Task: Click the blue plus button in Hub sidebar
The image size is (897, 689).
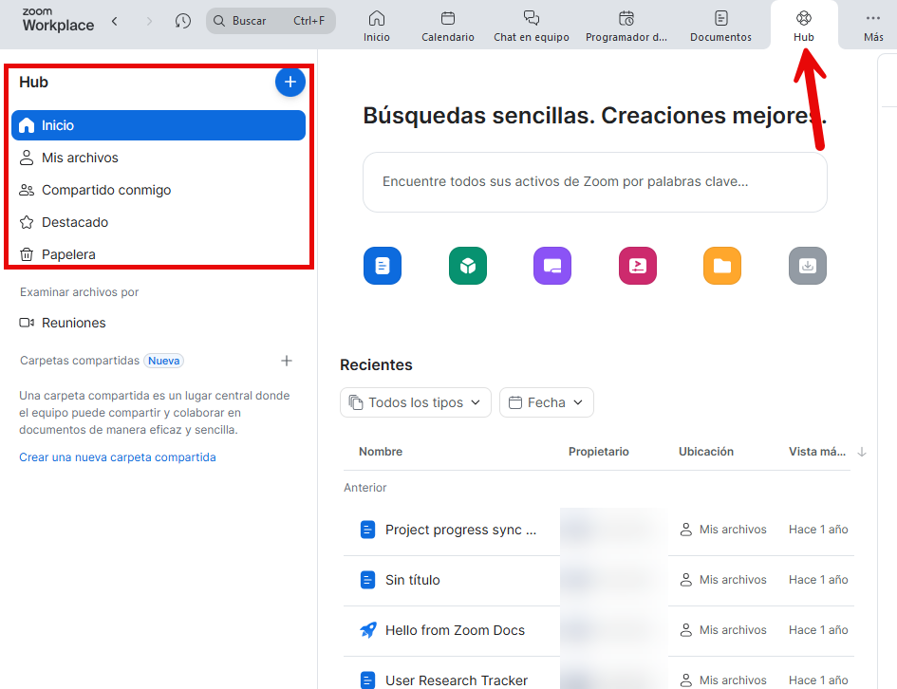Action: 290,83
